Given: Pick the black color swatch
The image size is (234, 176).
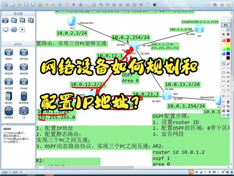Looking at the screenshot, I should click(228, 58).
